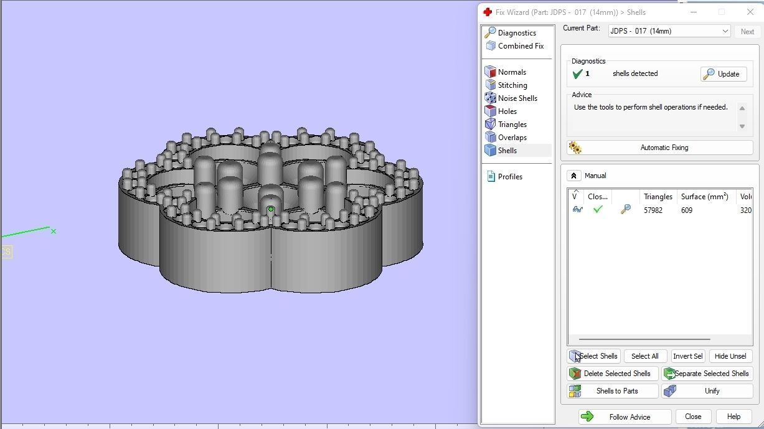Click Follow Advice
764x429 pixels.
625,417
